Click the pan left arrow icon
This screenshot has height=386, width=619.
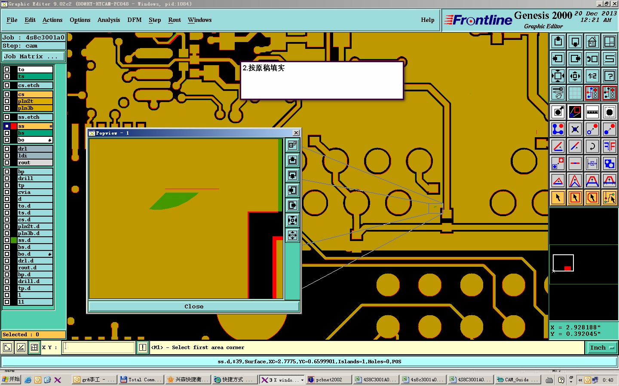click(x=558, y=59)
